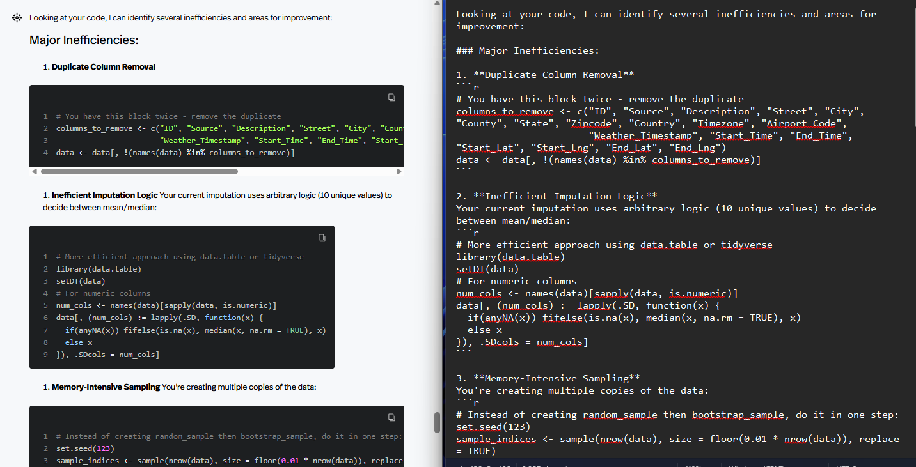This screenshot has width=916, height=467.
Task: Click 'Looking at your code' sentence in the chat panel
Action: [181, 18]
